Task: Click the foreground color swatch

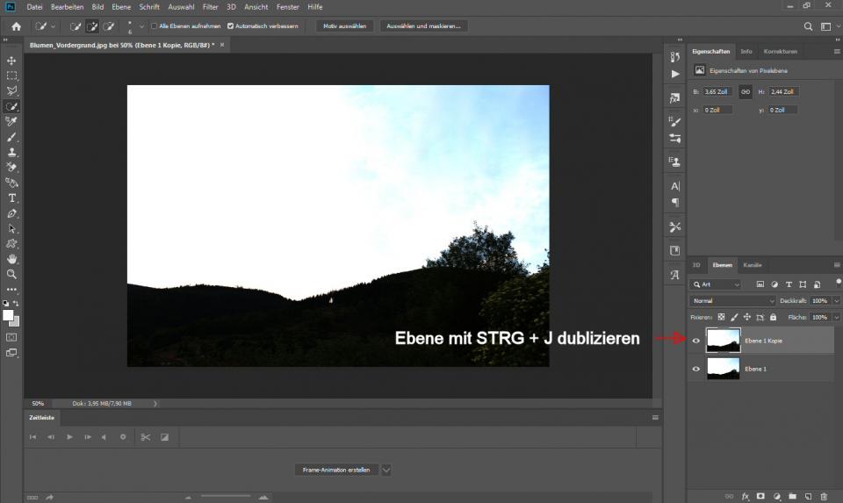Action: (9, 316)
